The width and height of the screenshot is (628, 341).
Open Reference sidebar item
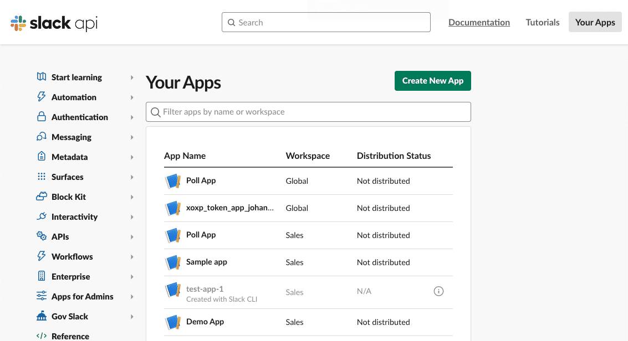[x=70, y=336]
